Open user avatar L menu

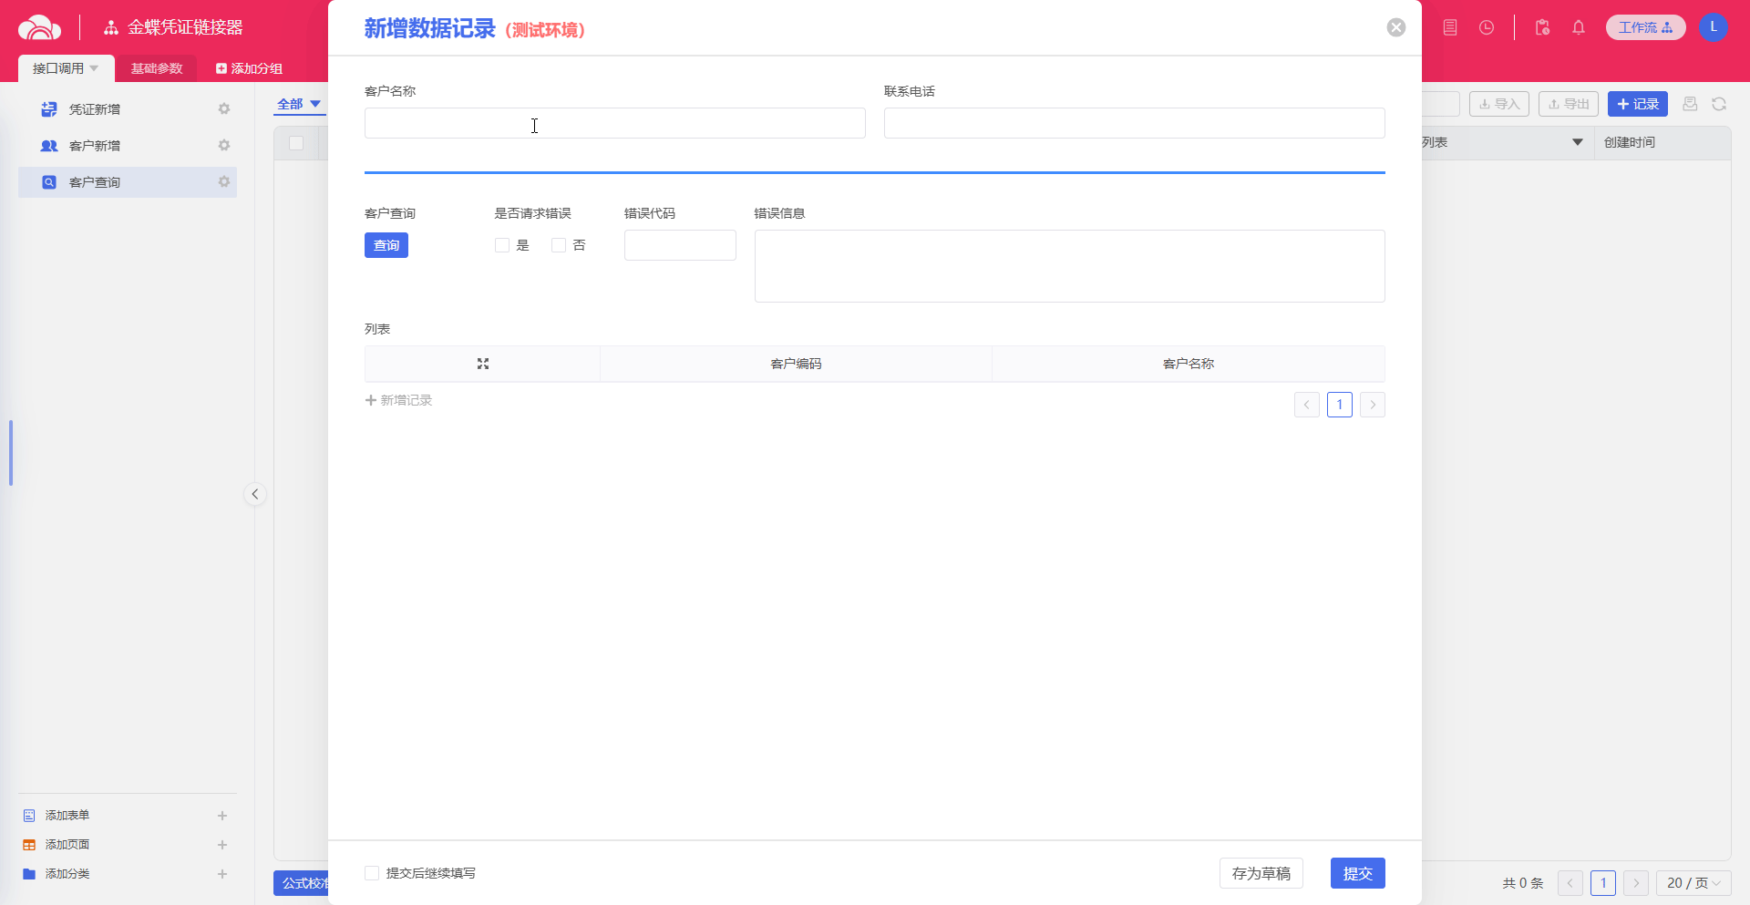pos(1714,27)
